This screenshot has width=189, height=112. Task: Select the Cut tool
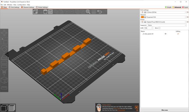click(x=4, y=64)
